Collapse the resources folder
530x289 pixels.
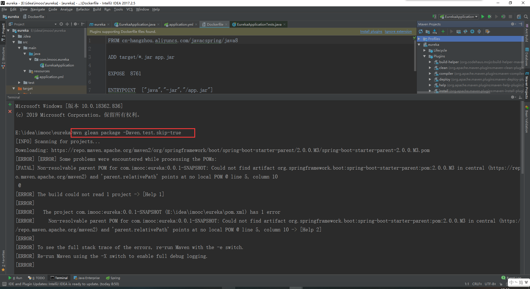click(x=25, y=71)
